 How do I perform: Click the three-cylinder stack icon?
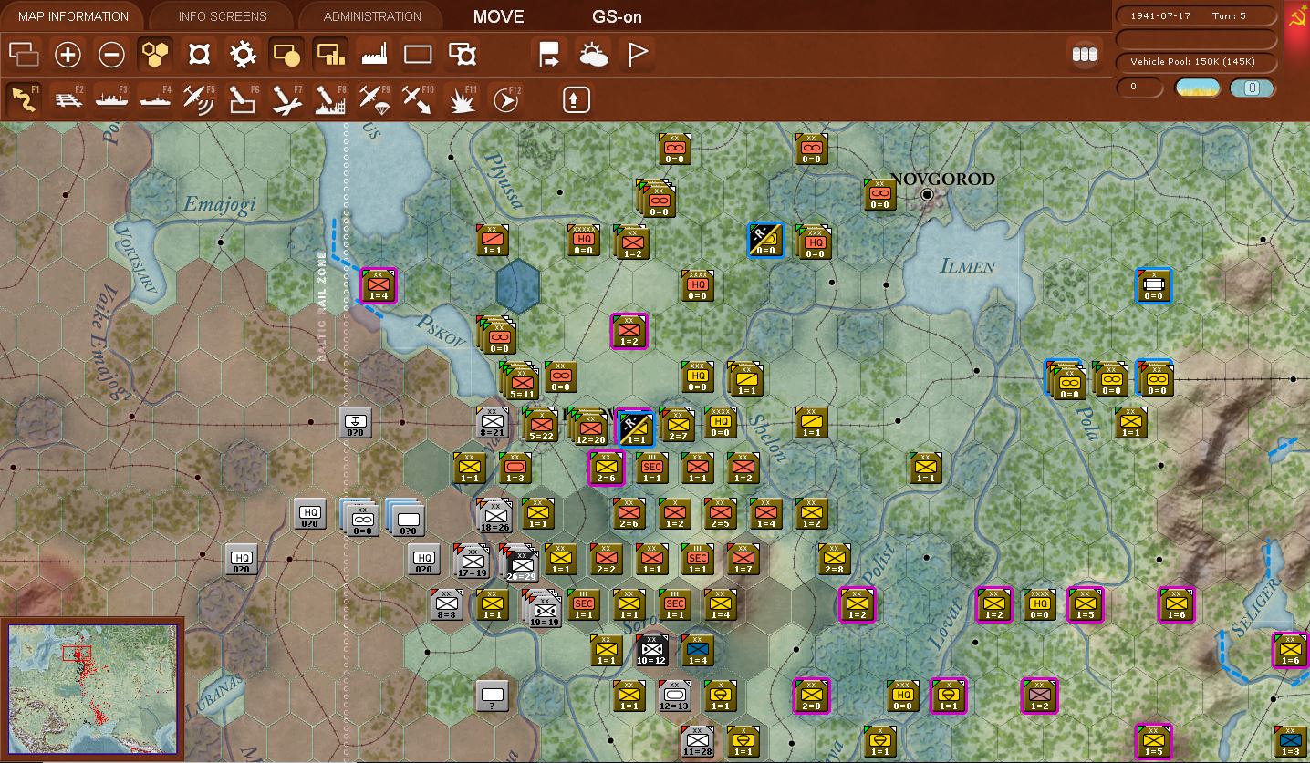point(1084,55)
